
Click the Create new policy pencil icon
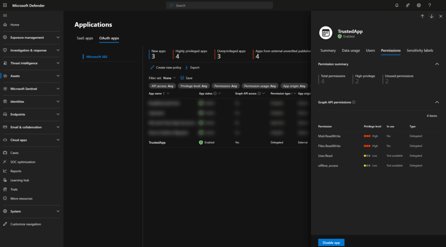click(x=152, y=68)
